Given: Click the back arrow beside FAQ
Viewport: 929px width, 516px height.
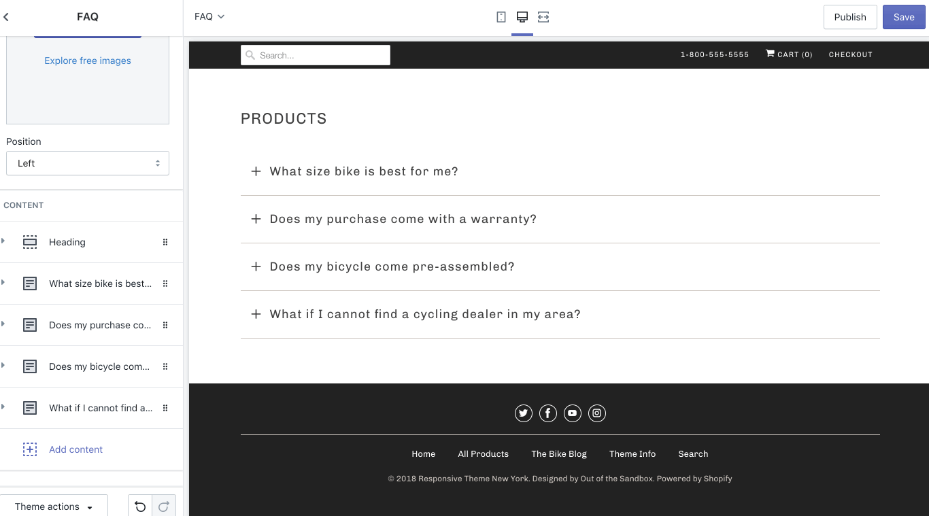Looking at the screenshot, I should [x=6, y=17].
